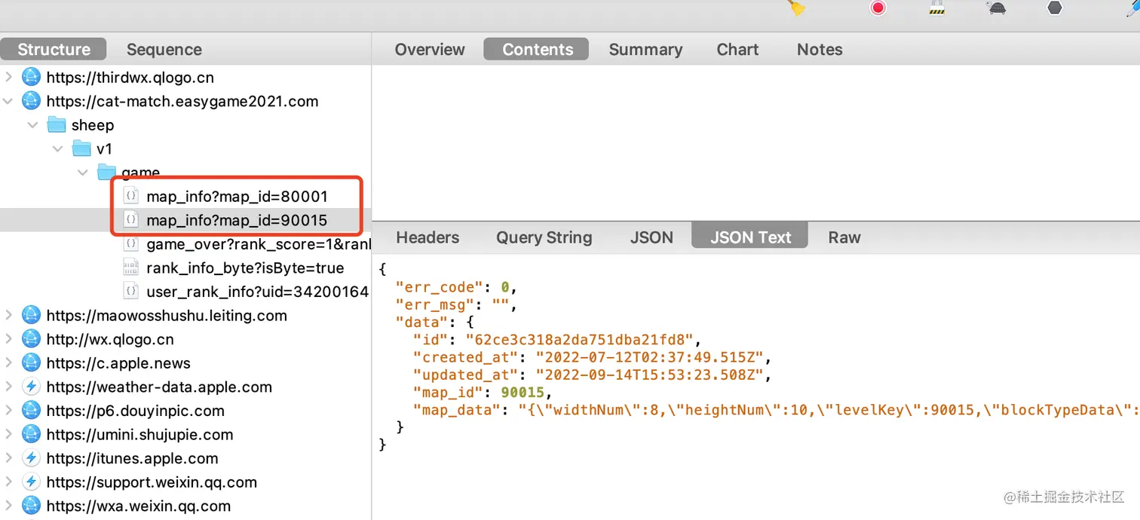Image resolution: width=1140 pixels, height=520 pixels.
Task: Toggle SSL proxying padlock icon
Action: click(937, 8)
